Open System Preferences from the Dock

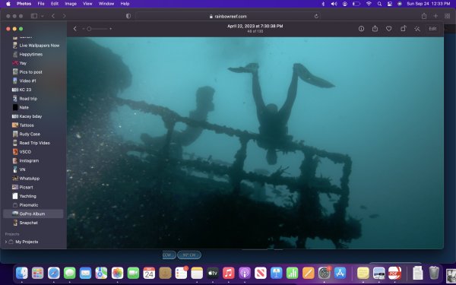point(324,273)
